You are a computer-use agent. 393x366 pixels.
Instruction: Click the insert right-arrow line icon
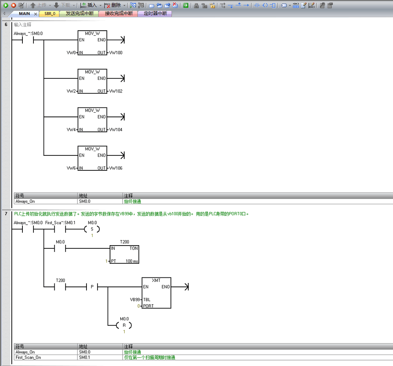246,6
